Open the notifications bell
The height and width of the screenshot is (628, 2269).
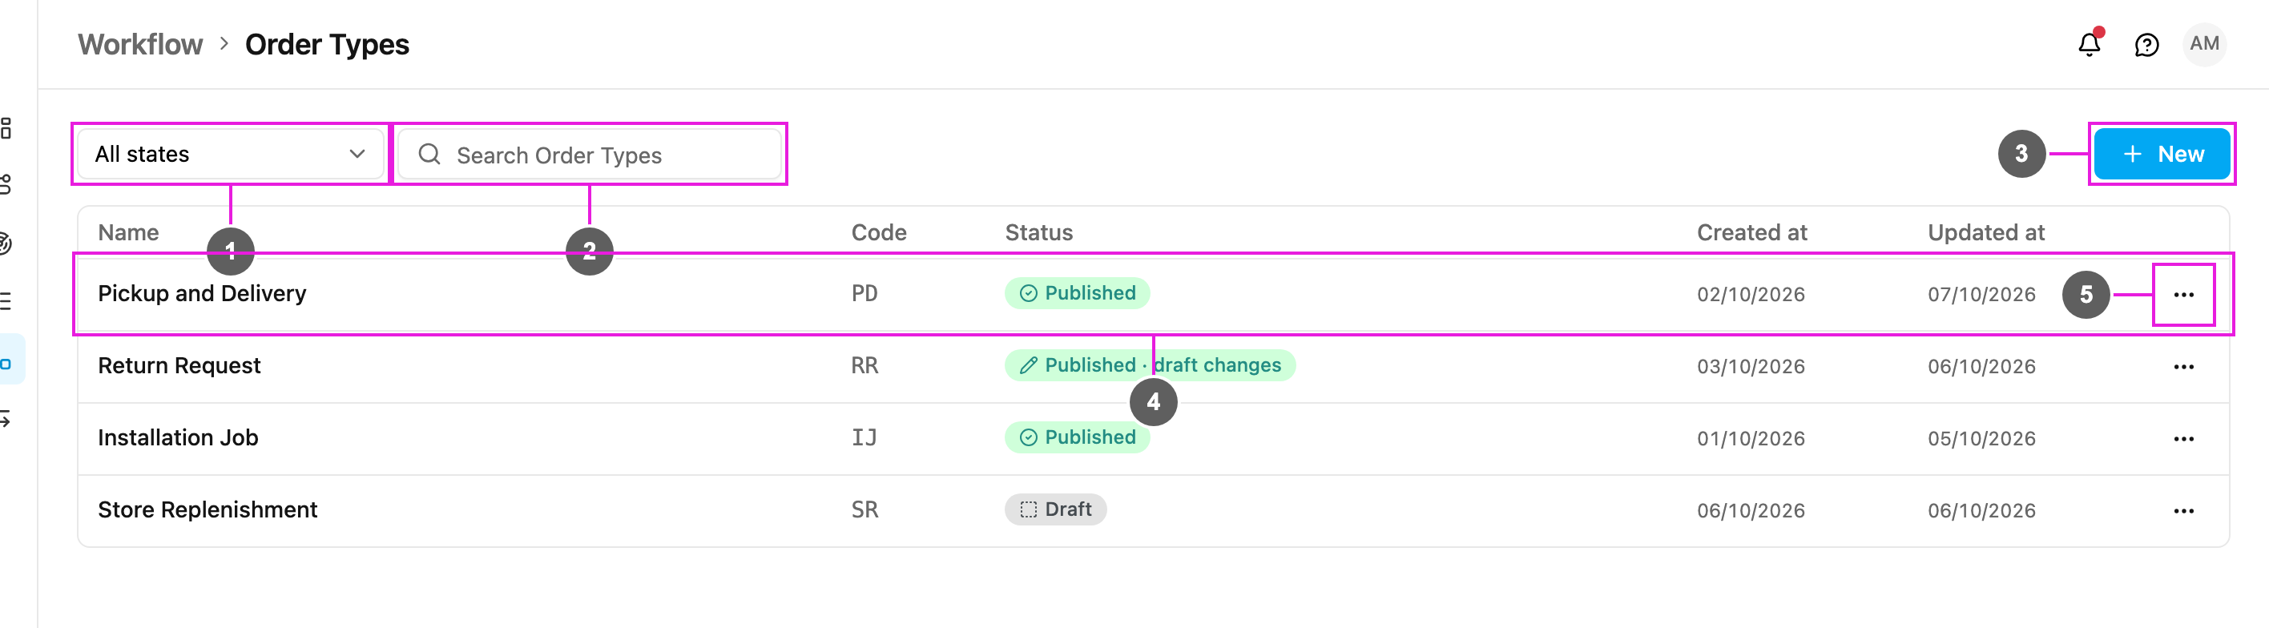click(2089, 44)
